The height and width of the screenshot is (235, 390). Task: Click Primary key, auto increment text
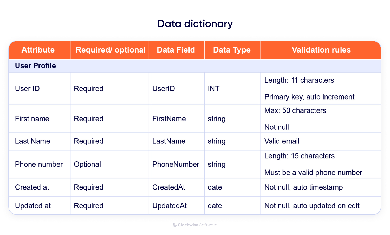[x=309, y=97]
